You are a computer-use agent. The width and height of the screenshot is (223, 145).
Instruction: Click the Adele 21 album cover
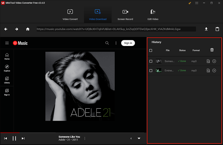(x=80, y=86)
